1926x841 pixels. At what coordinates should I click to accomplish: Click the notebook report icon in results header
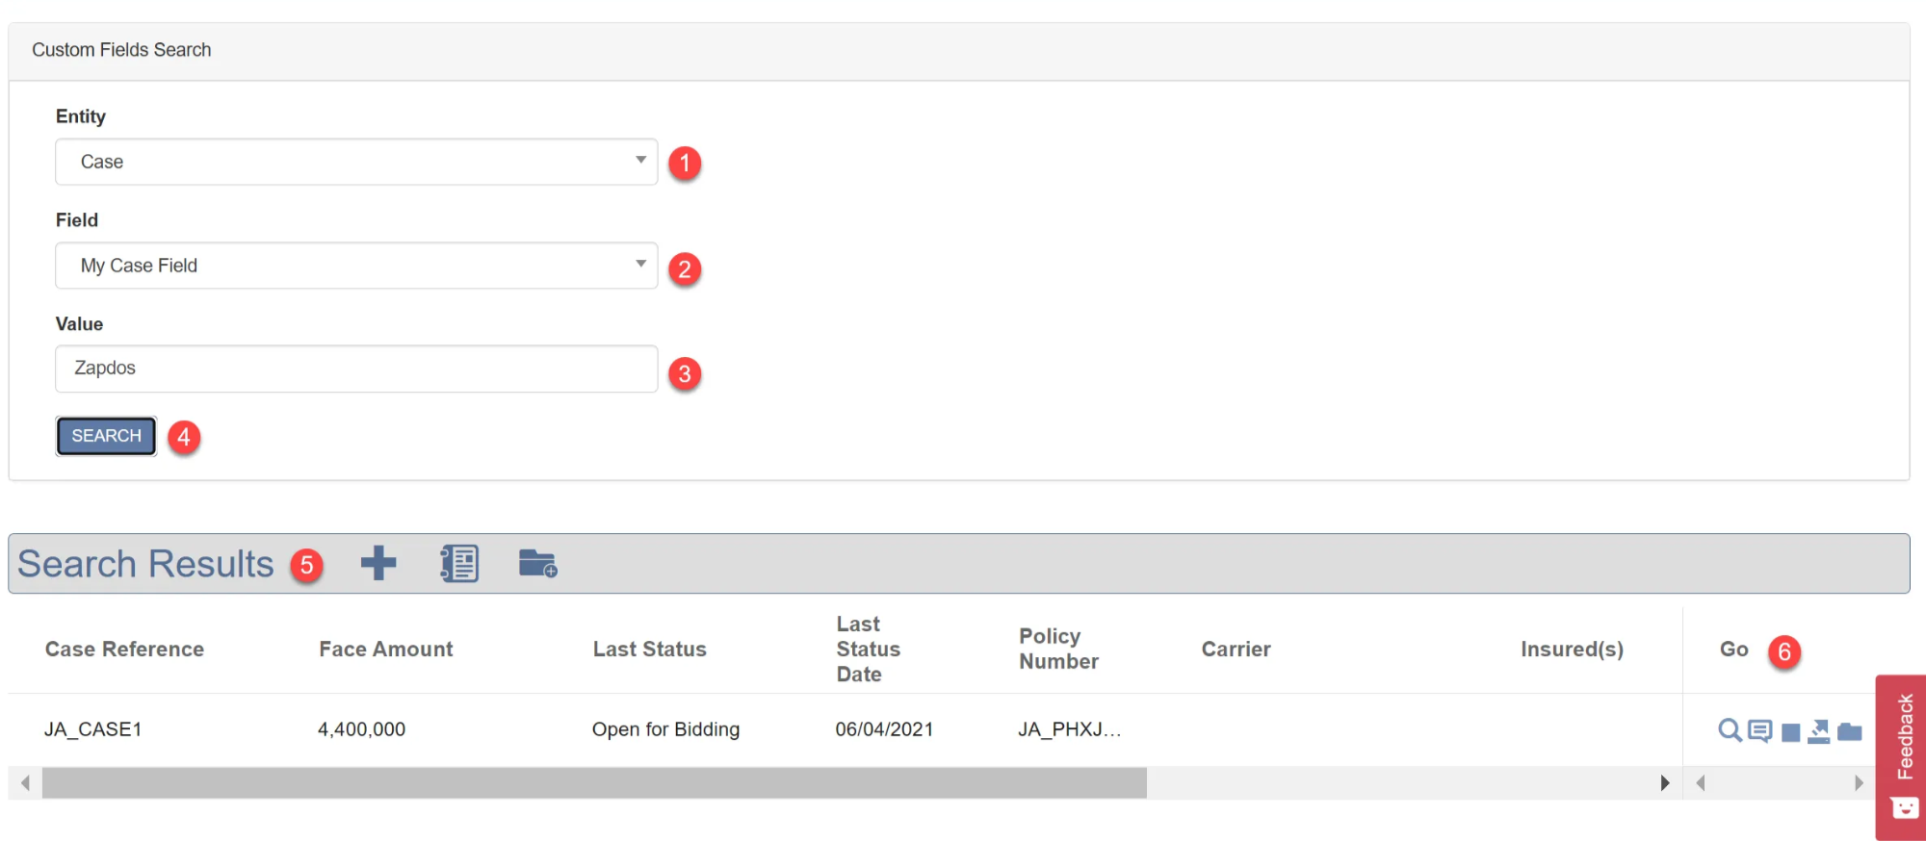tap(459, 564)
